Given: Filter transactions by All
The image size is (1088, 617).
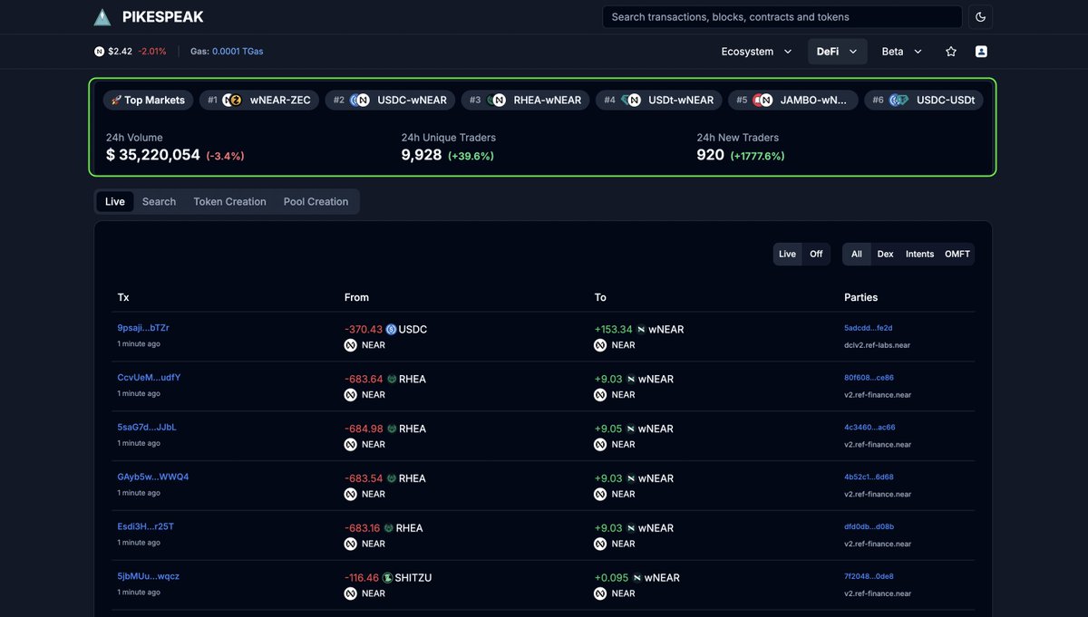Looking at the screenshot, I should point(856,254).
